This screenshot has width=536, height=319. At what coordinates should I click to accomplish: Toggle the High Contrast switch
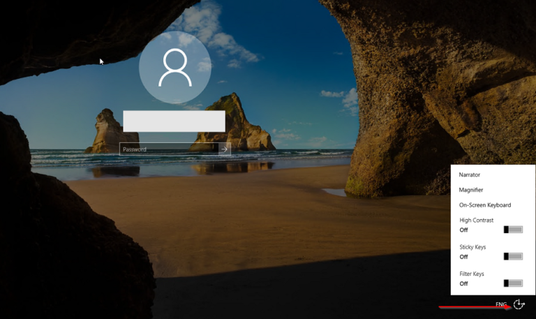513,229
